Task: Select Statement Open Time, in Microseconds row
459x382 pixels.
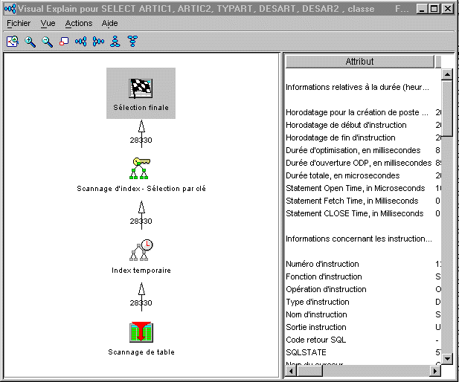Action: pos(363,188)
